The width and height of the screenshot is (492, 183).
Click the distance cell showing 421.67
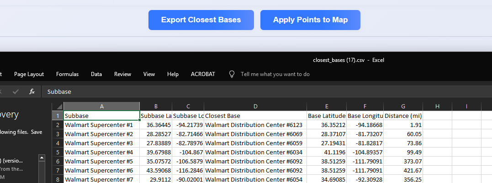[x=403, y=170]
